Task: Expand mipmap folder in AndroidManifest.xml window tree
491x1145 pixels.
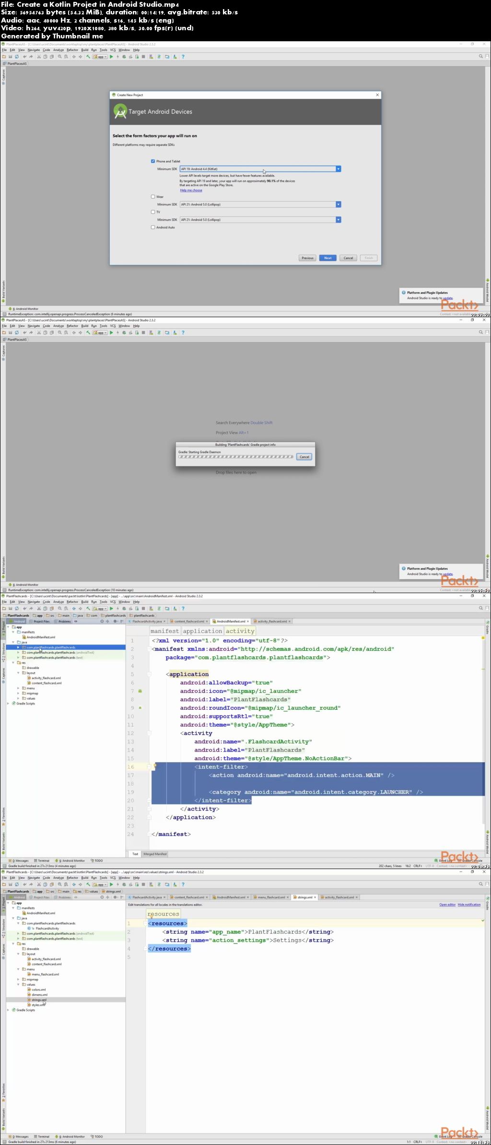Action: click(x=19, y=693)
